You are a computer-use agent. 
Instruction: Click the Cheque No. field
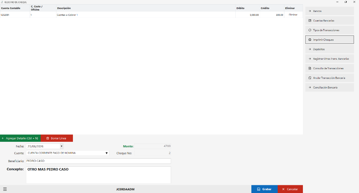153,153
